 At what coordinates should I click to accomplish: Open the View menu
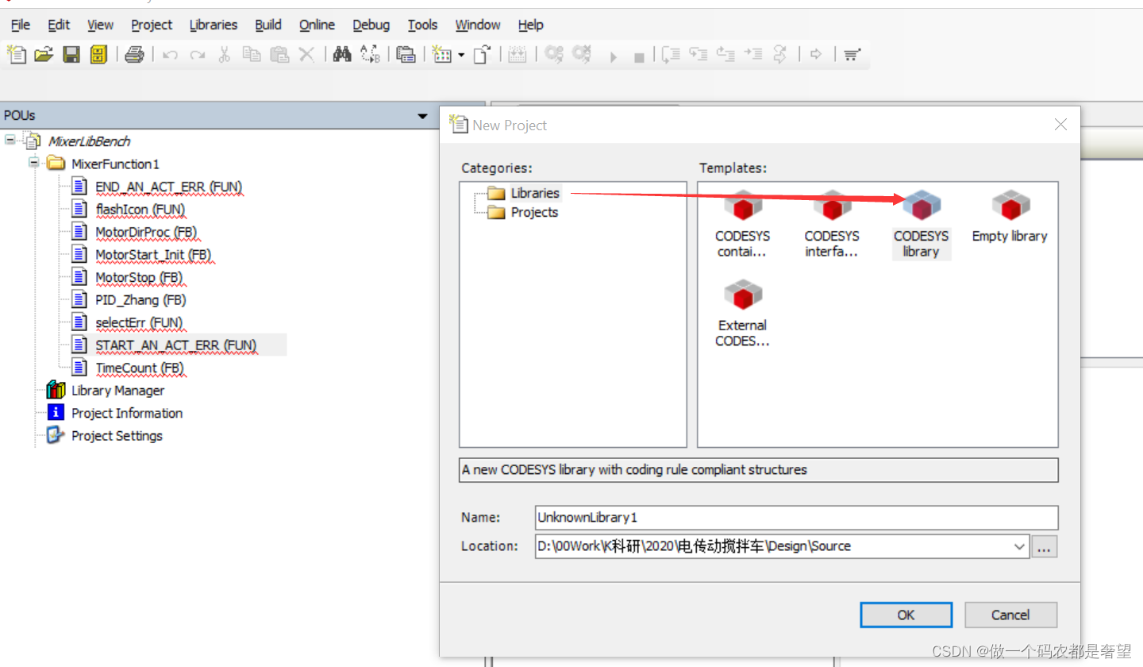100,25
